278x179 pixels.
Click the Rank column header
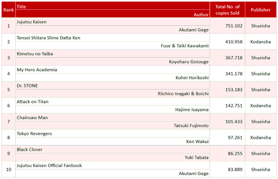9,10
